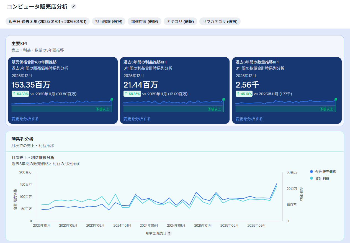The image size is (350, 243).
Task: Click the green end-point dot on quantity sparkline
Action: (336, 99)
